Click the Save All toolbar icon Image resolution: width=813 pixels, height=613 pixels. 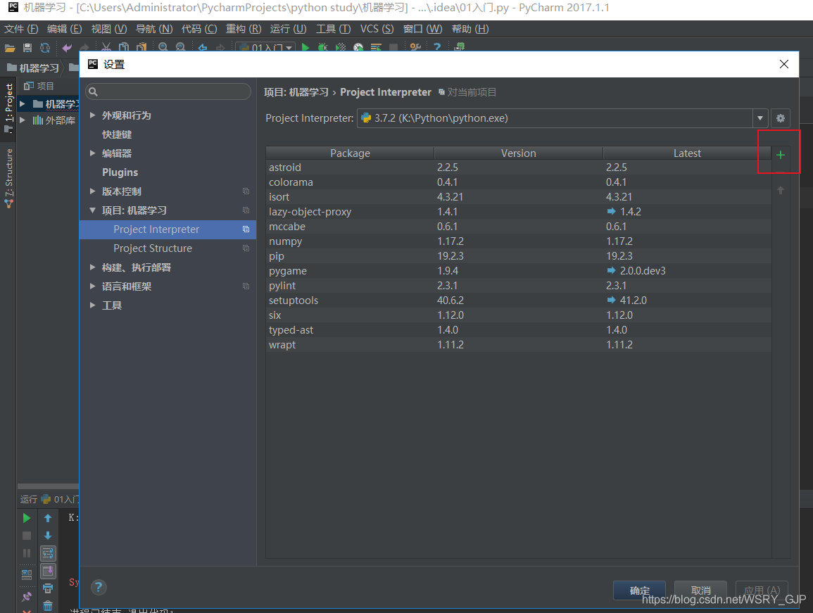click(27, 48)
